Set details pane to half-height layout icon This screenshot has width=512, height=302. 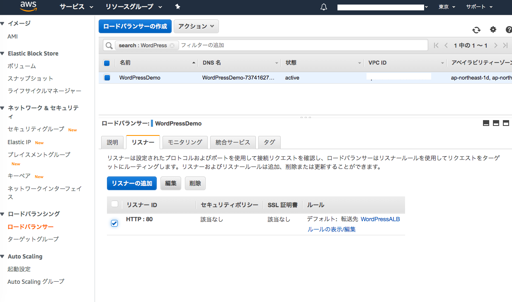pyautogui.click(x=496, y=123)
